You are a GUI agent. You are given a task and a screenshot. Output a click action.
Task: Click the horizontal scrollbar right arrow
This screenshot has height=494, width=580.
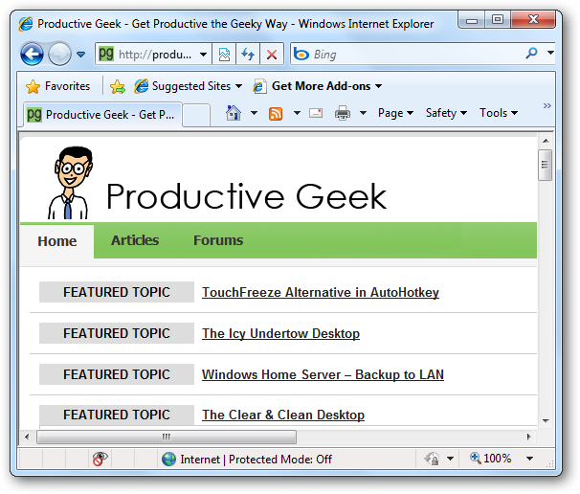pos(528,437)
